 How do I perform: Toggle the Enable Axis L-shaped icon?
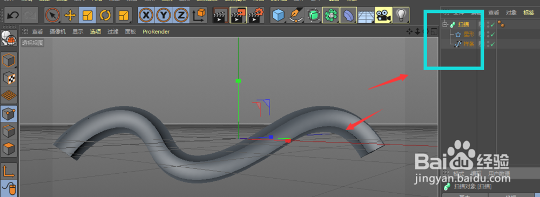coord(9,171)
